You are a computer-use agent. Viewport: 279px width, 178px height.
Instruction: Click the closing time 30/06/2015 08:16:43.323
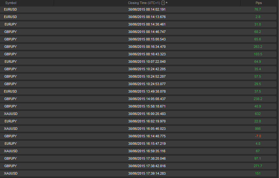pos(147,54)
